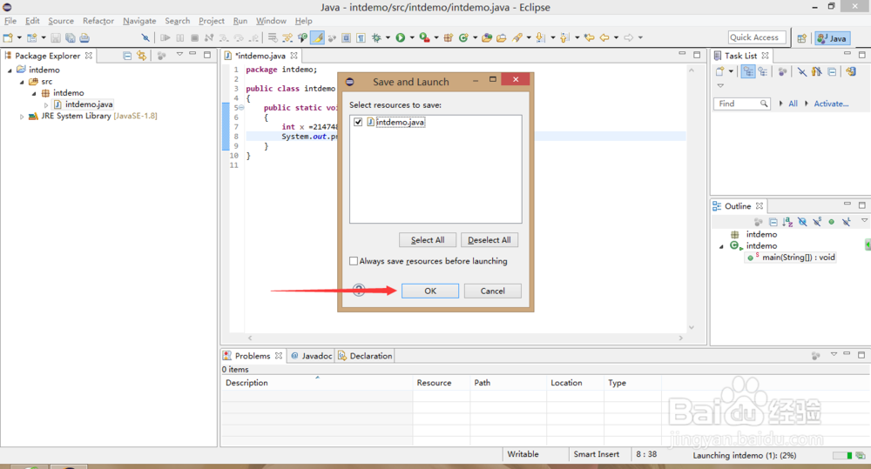Open the File menu
This screenshot has height=469, width=871.
point(10,21)
